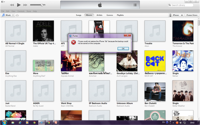Open the Just album by Basket Band
The width and height of the screenshot is (200, 125).
(x=16, y=91)
